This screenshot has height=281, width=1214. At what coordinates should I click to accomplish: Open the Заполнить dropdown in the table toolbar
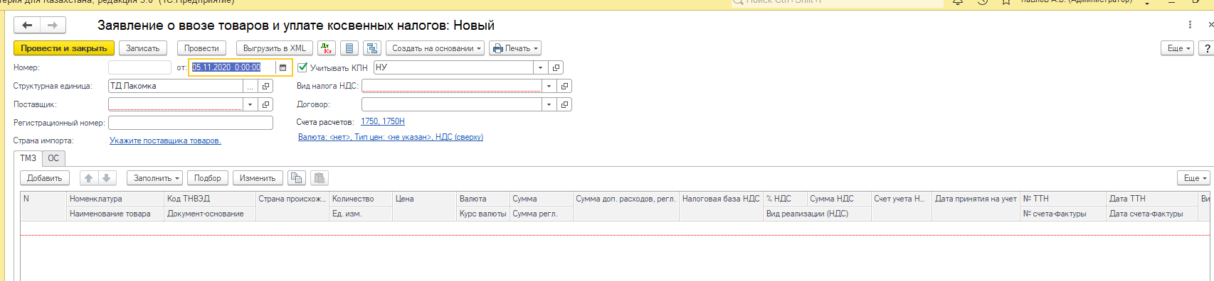click(x=155, y=178)
